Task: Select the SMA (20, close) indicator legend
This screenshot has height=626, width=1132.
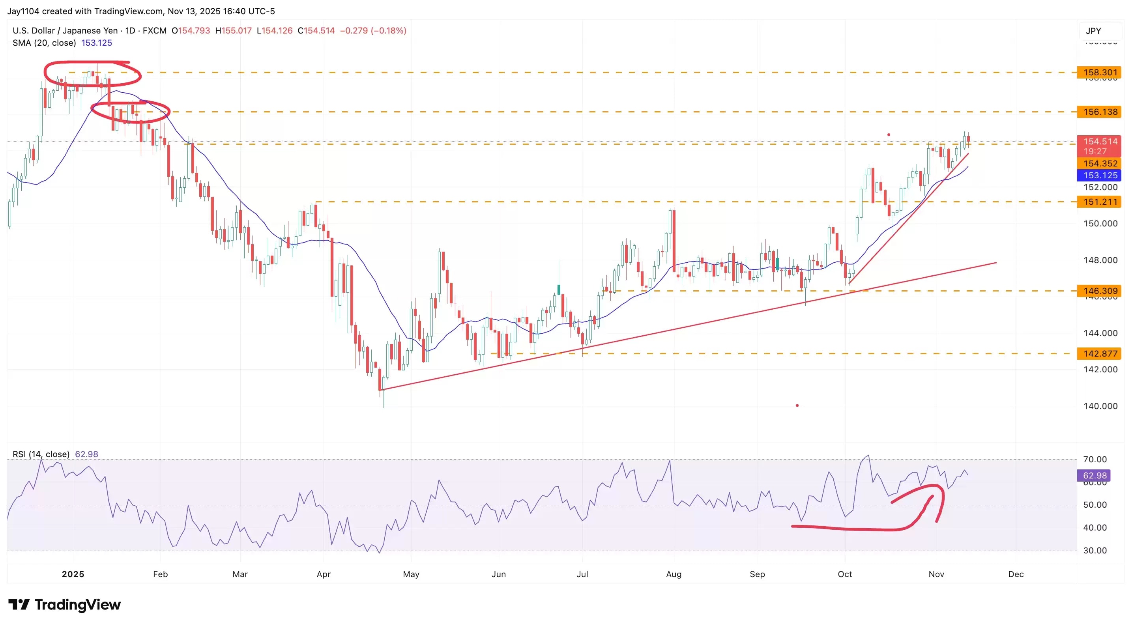Action: click(x=44, y=43)
